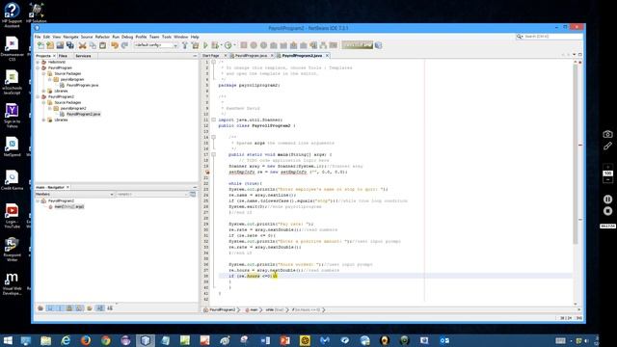
Task: Switch to the Services tab
Action: 83,56
